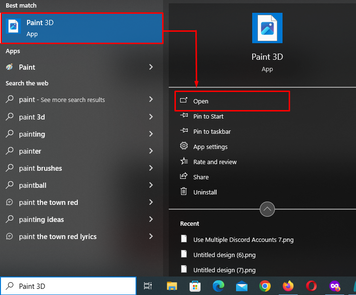The height and width of the screenshot is (295, 356).
Task: Select Open in the actions menu
Action: [201, 101]
